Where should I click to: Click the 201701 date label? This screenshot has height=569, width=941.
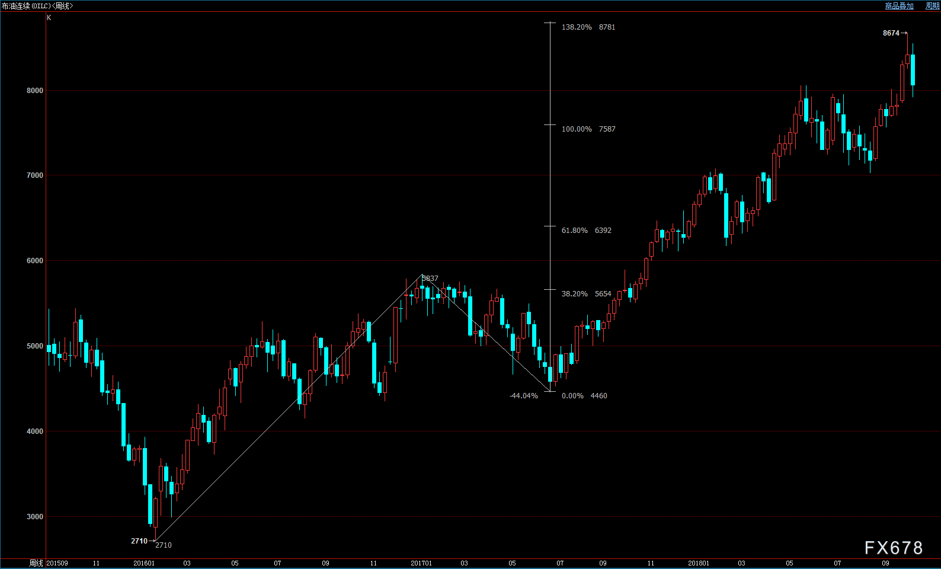click(421, 564)
